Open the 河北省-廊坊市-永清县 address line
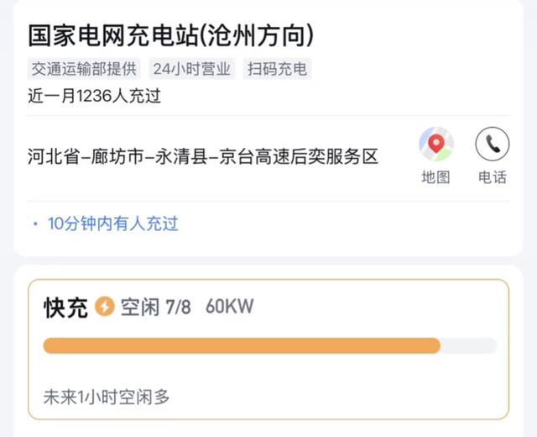This screenshot has height=437, width=537. point(203,157)
